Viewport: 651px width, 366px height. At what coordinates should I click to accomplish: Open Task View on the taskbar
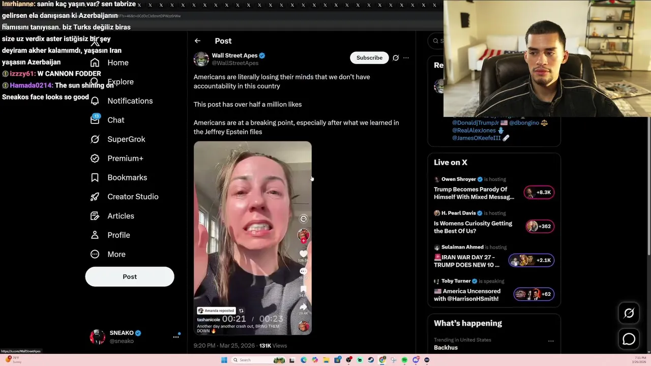tap(292, 360)
